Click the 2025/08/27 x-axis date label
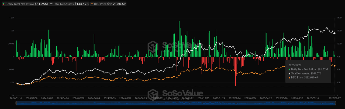The width and height of the screenshot is (345, 109). click(x=335, y=99)
